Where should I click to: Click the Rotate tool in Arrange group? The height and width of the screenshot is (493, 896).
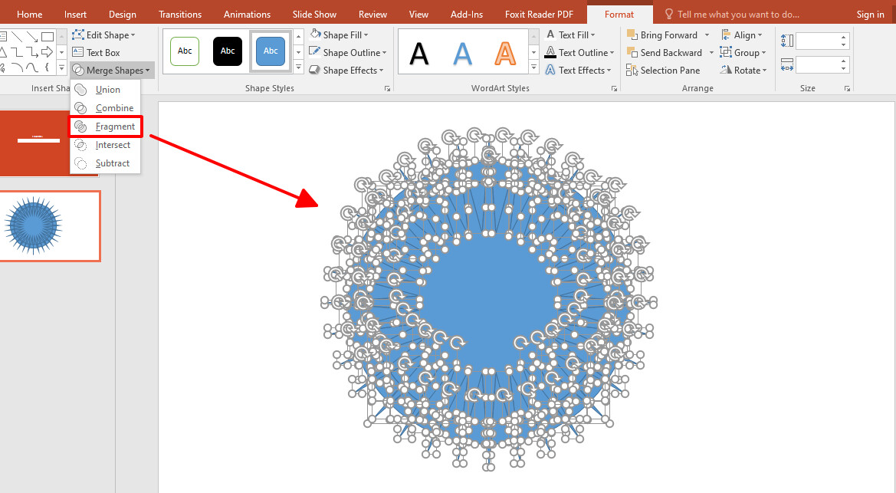742,70
